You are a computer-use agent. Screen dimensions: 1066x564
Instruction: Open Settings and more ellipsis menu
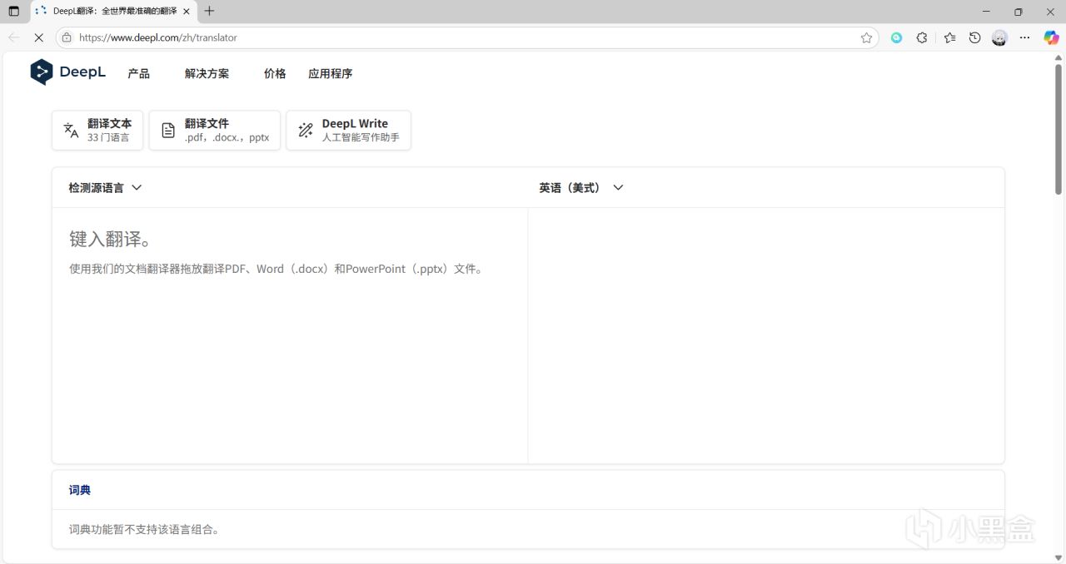[1025, 37]
